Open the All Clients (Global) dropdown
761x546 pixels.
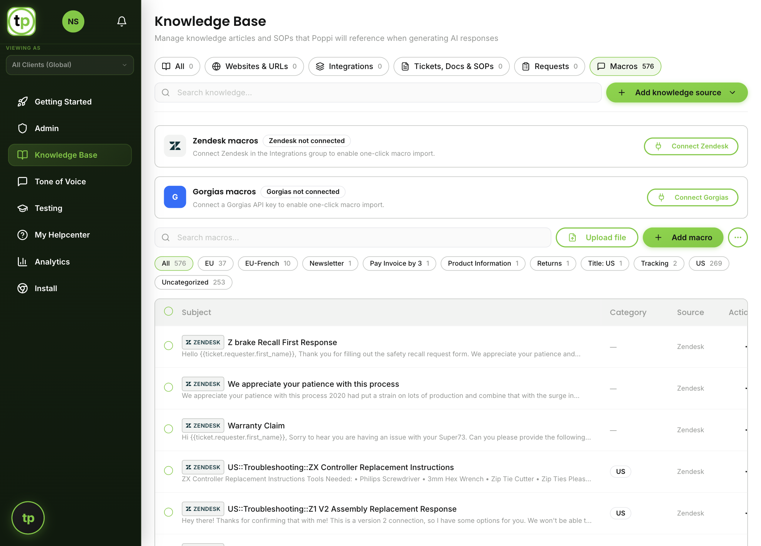click(x=70, y=65)
